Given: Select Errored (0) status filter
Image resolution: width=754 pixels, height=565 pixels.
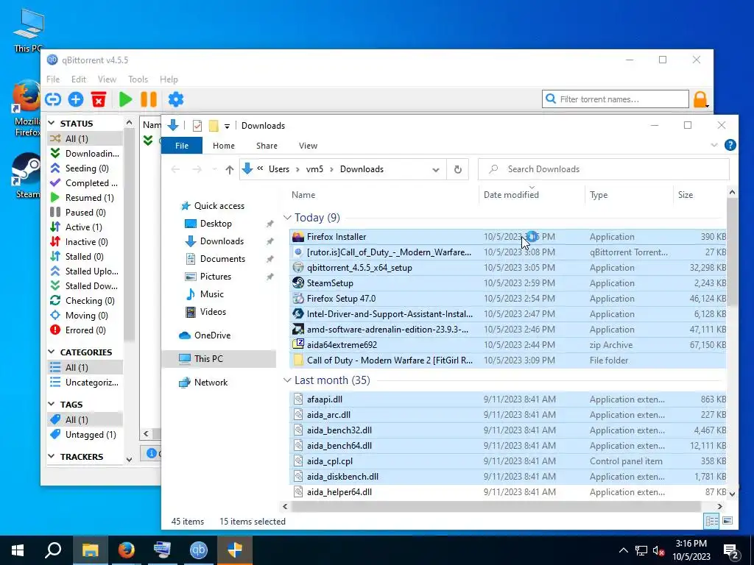Looking at the screenshot, I should click(85, 330).
